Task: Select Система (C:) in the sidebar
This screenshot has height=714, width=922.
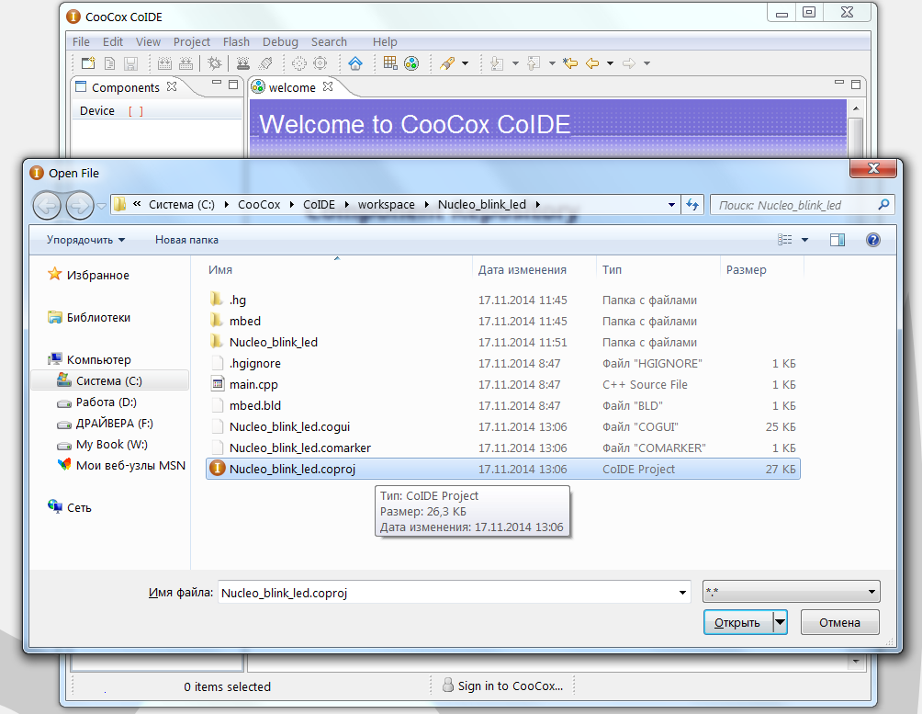Action: 109,380
